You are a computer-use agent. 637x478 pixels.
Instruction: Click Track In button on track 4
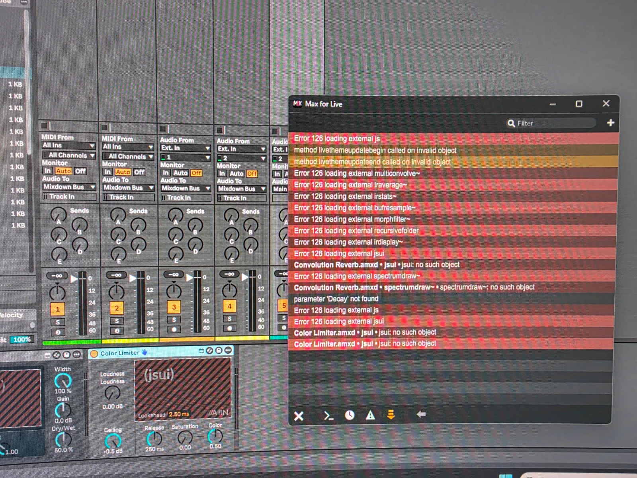pyautogui.click(x=242, y=198)
